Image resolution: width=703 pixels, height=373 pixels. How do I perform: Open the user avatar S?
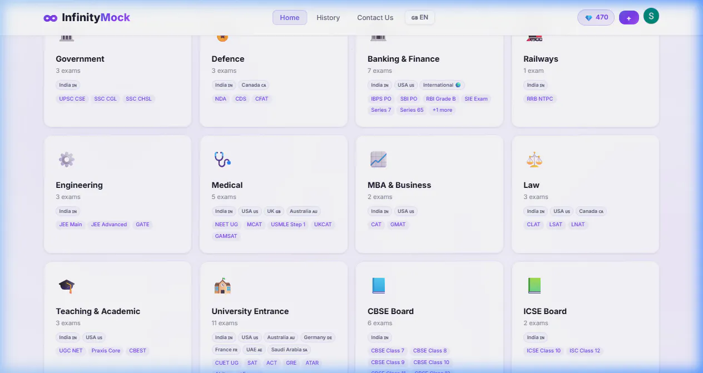[651, 16]
